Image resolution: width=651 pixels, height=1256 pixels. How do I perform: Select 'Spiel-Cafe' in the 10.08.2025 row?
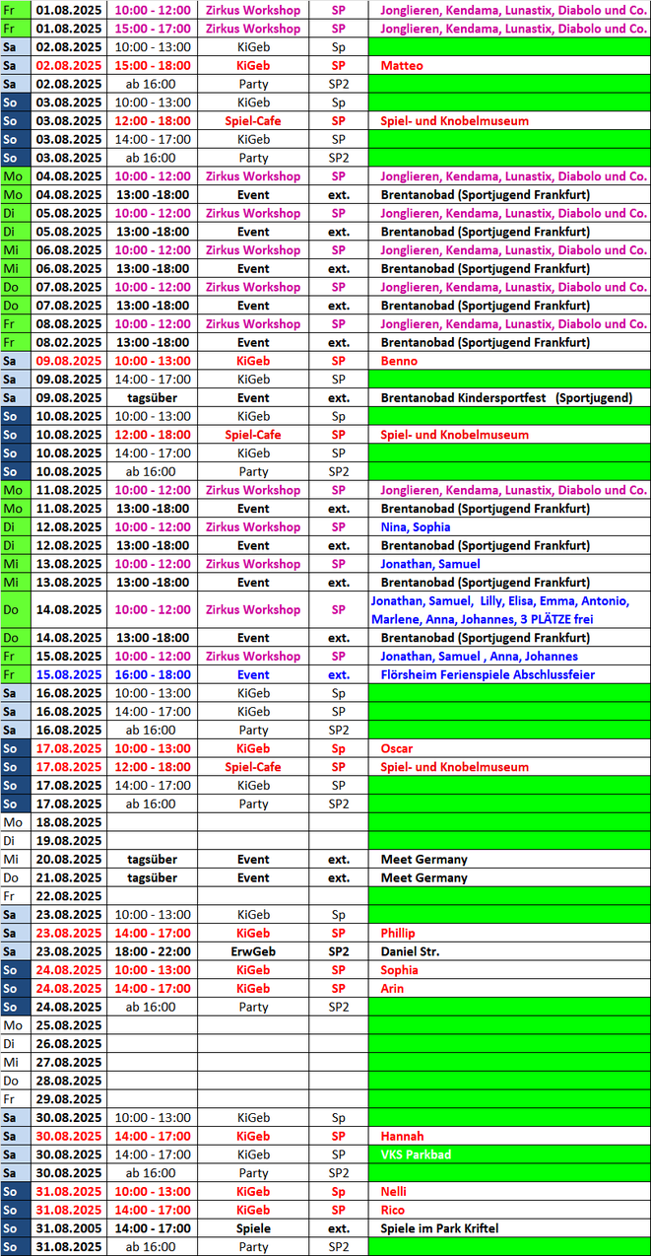click(x=253, y=435)
